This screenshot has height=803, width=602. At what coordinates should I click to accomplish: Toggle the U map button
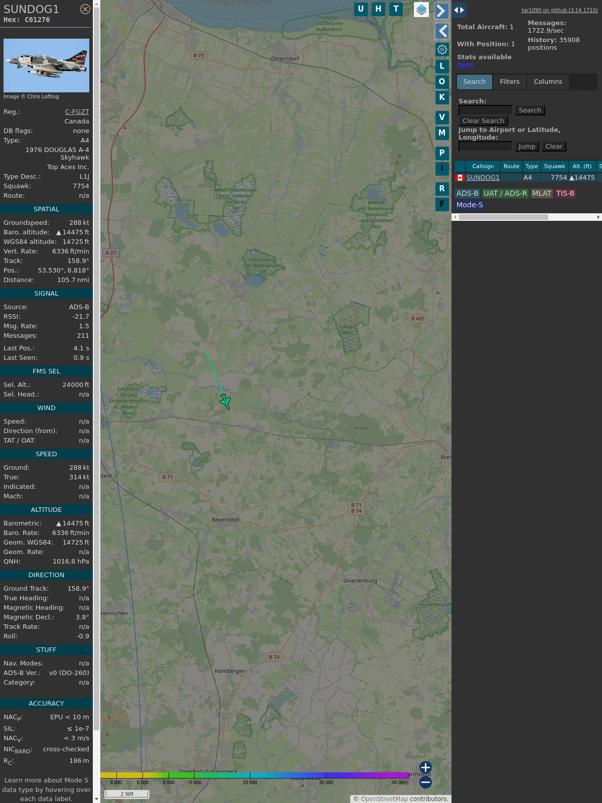[x=361, y=9]
